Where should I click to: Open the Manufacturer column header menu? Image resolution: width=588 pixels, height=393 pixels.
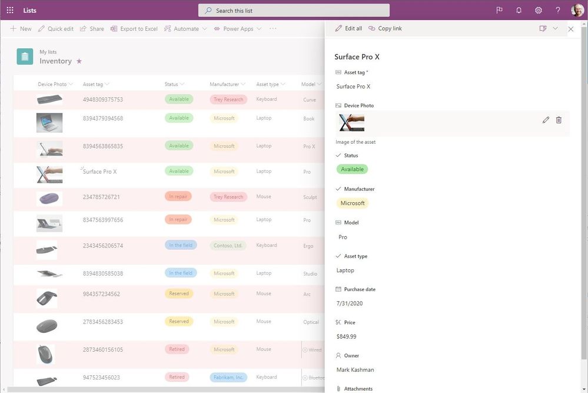(227, 84)
